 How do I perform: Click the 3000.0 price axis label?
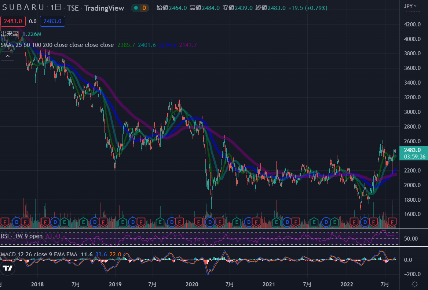pyautogui.click(x=413, y=112)
